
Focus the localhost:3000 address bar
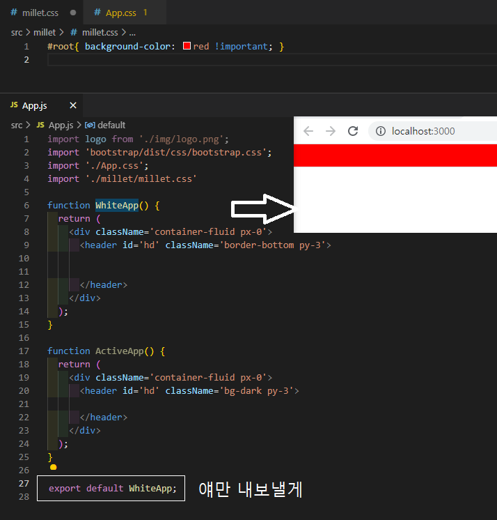click(432, 131)
